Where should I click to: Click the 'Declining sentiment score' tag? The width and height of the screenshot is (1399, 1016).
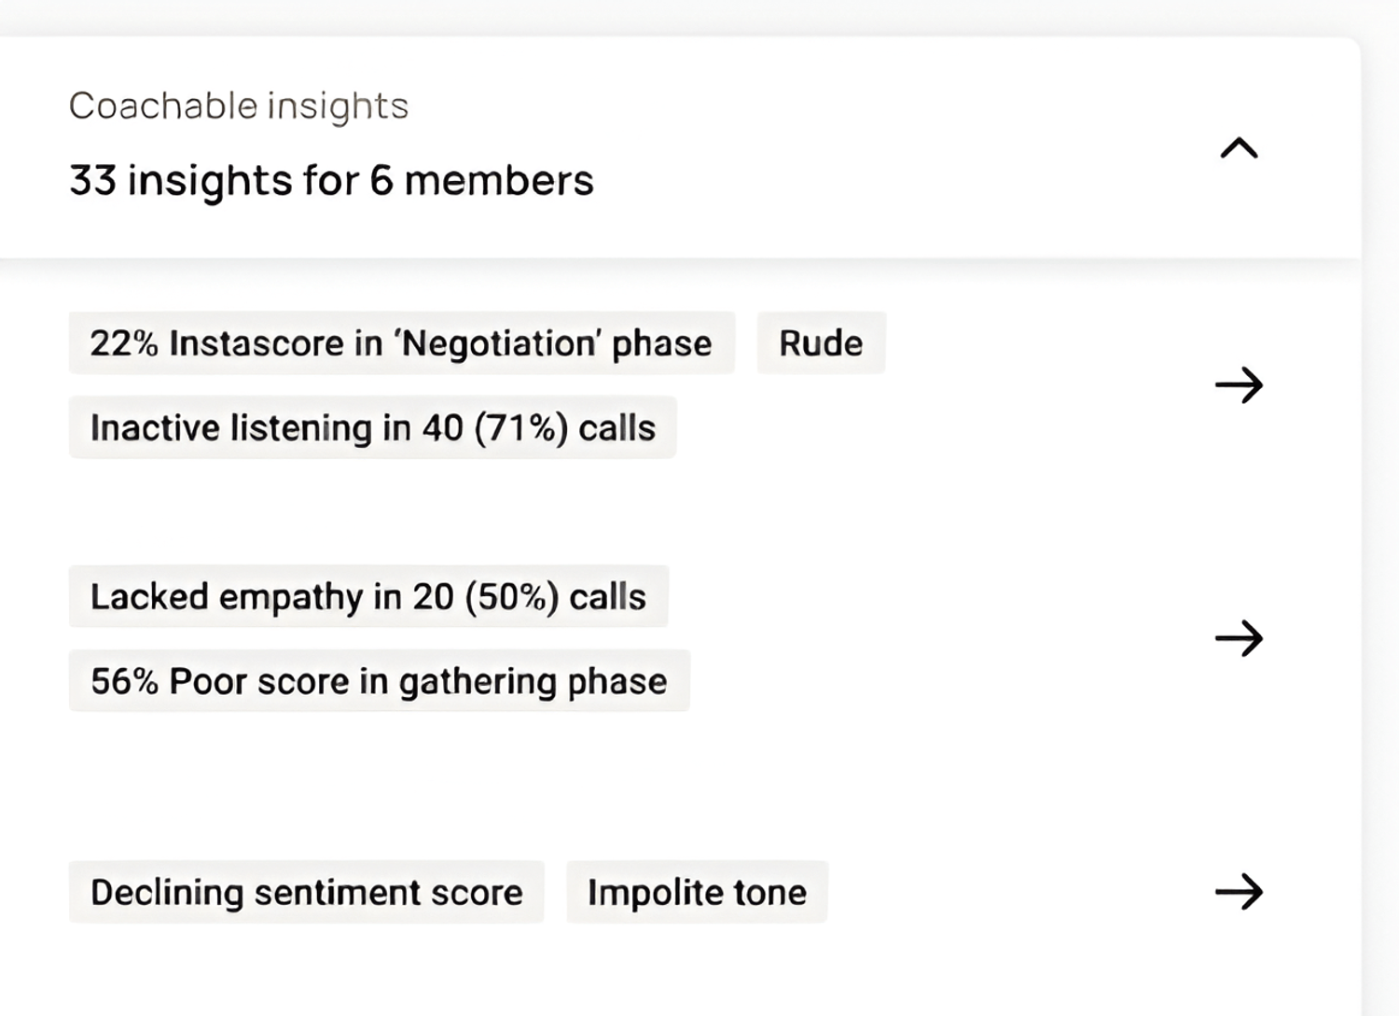(x=306, y=893)
